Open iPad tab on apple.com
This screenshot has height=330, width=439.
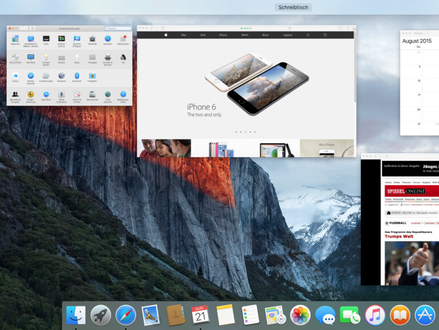tap(203, 35)
